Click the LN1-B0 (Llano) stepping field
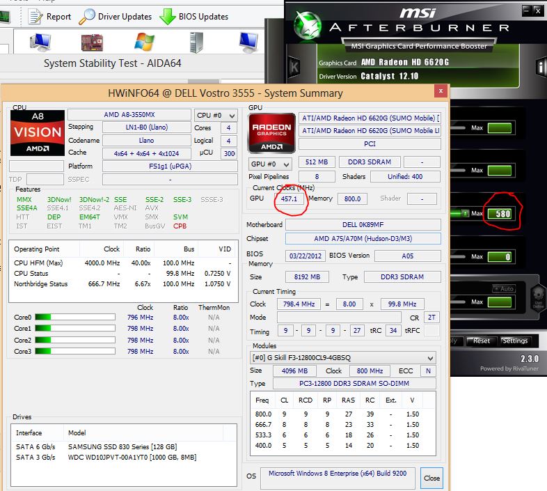The width and height of the screenshot is (547, 491). click(147, 127)
